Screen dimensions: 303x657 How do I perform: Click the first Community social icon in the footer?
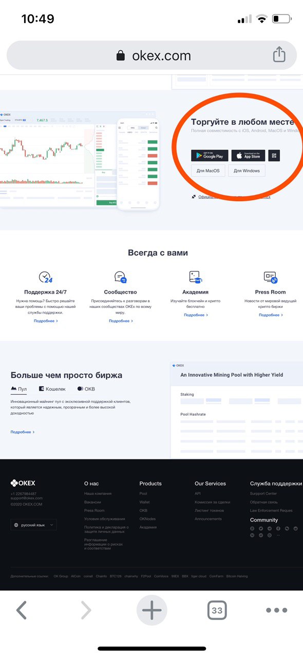(252, 528)
